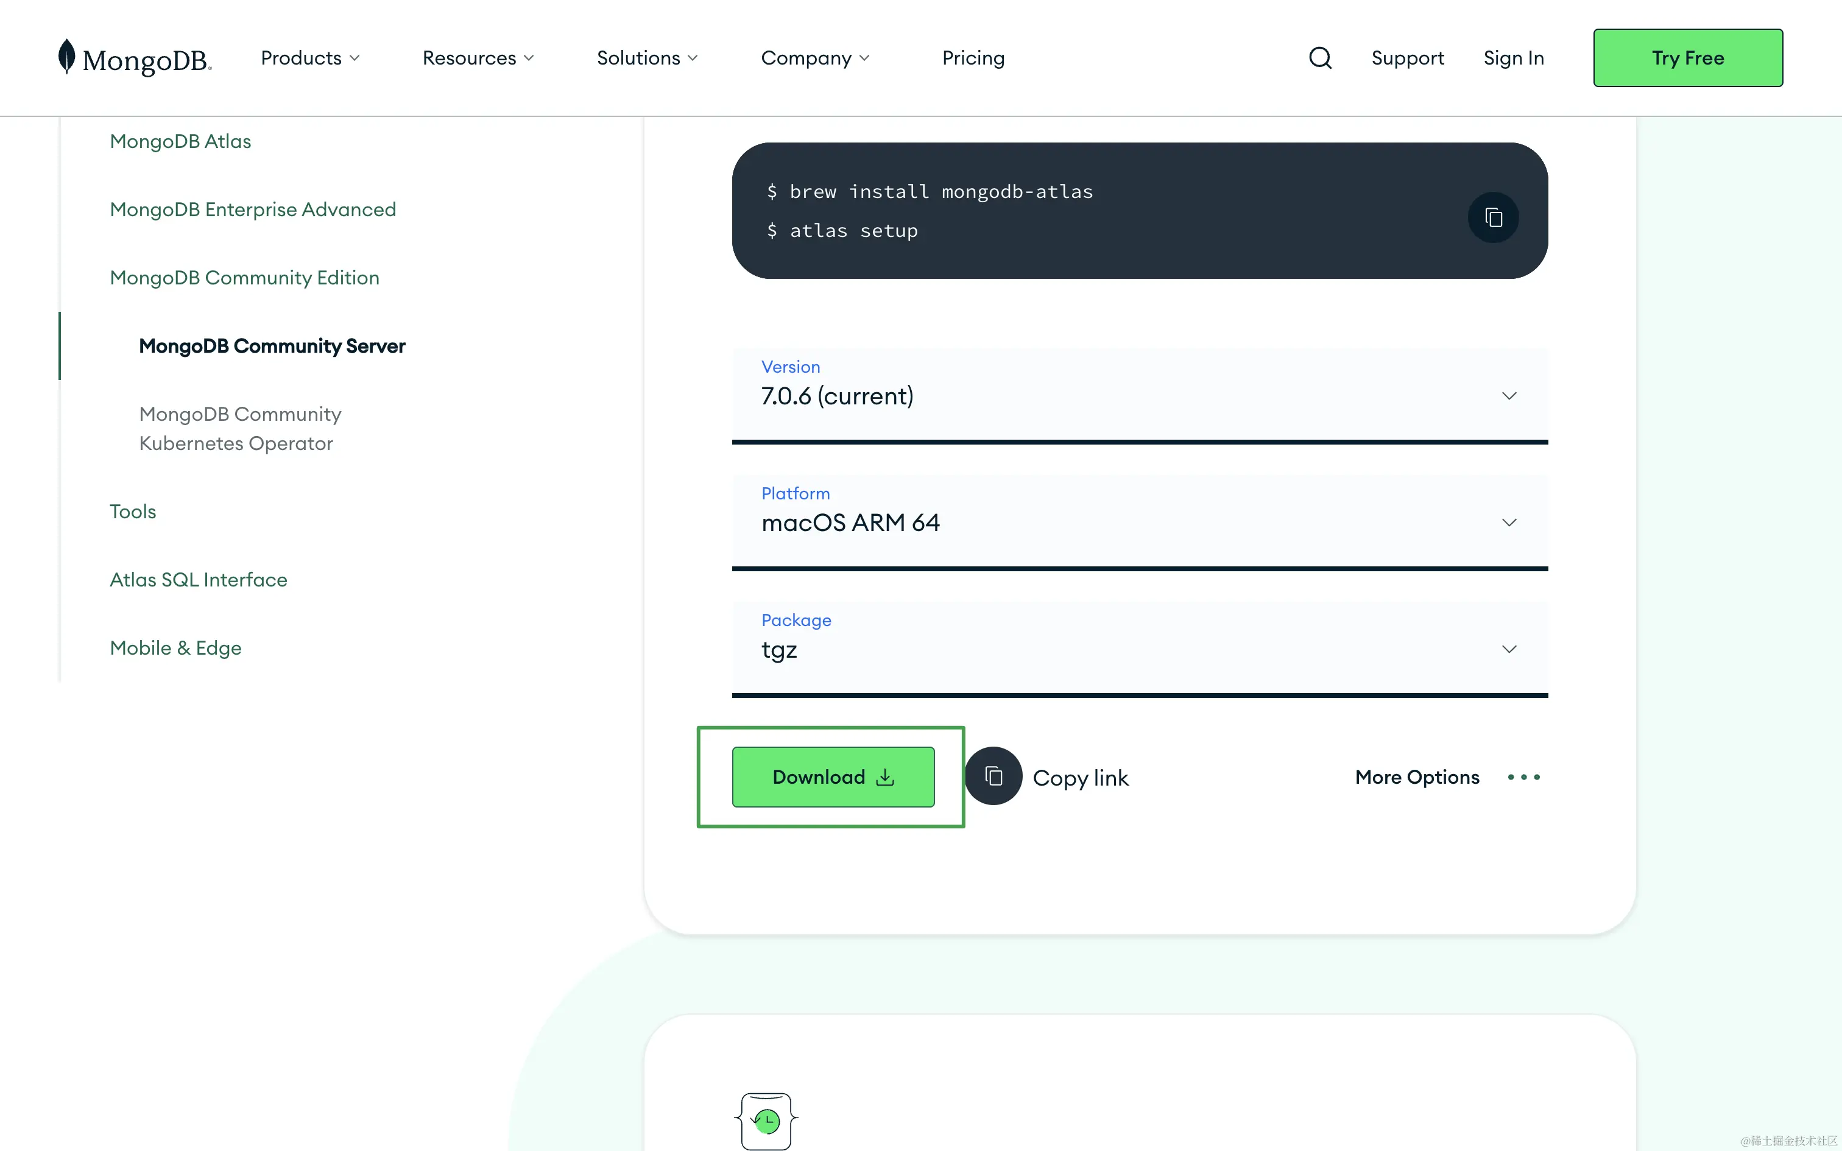Expand the Package tgz dropdown
Viewport: 1842px width, 1151px height.
click(1140, 649)
